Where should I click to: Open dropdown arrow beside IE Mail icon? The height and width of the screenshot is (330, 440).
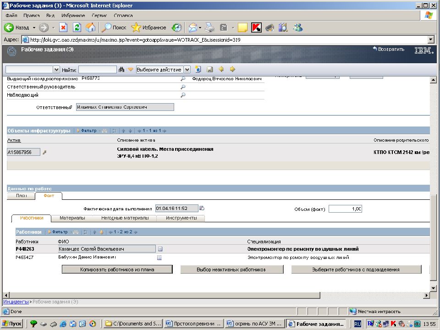pos(200,28)
